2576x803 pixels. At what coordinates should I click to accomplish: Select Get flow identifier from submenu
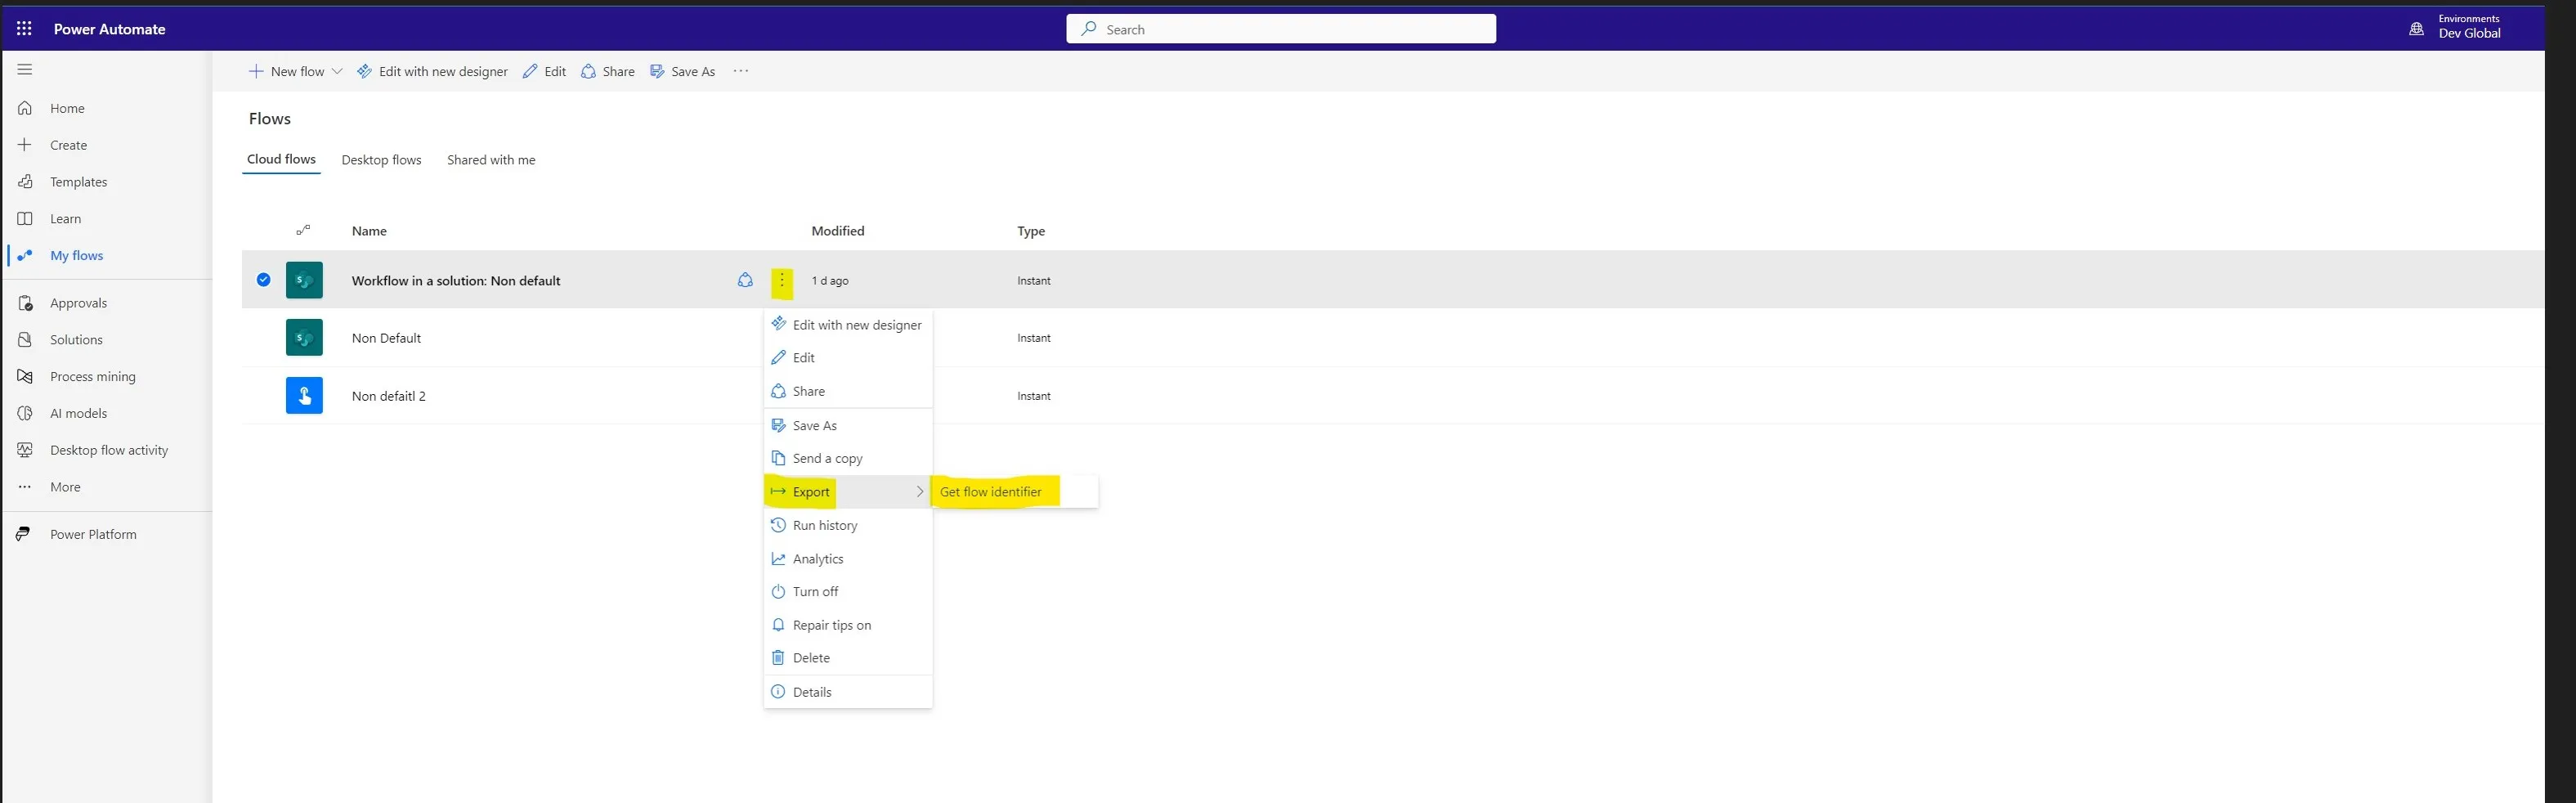[x=991, y=491]
